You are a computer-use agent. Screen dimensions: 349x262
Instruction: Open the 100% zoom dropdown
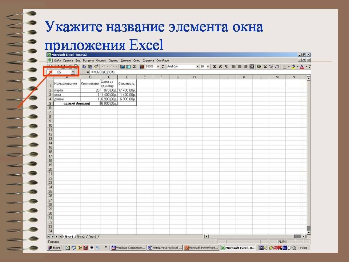coord(158,67)
